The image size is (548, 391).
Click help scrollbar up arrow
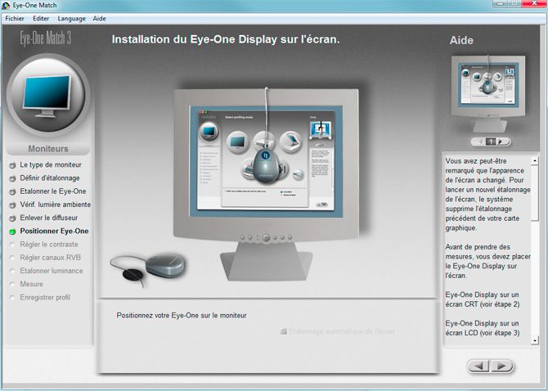(x=535, y=160)
